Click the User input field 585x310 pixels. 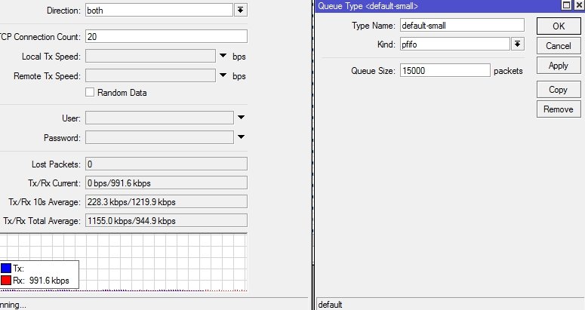click(x=159, y=118)
